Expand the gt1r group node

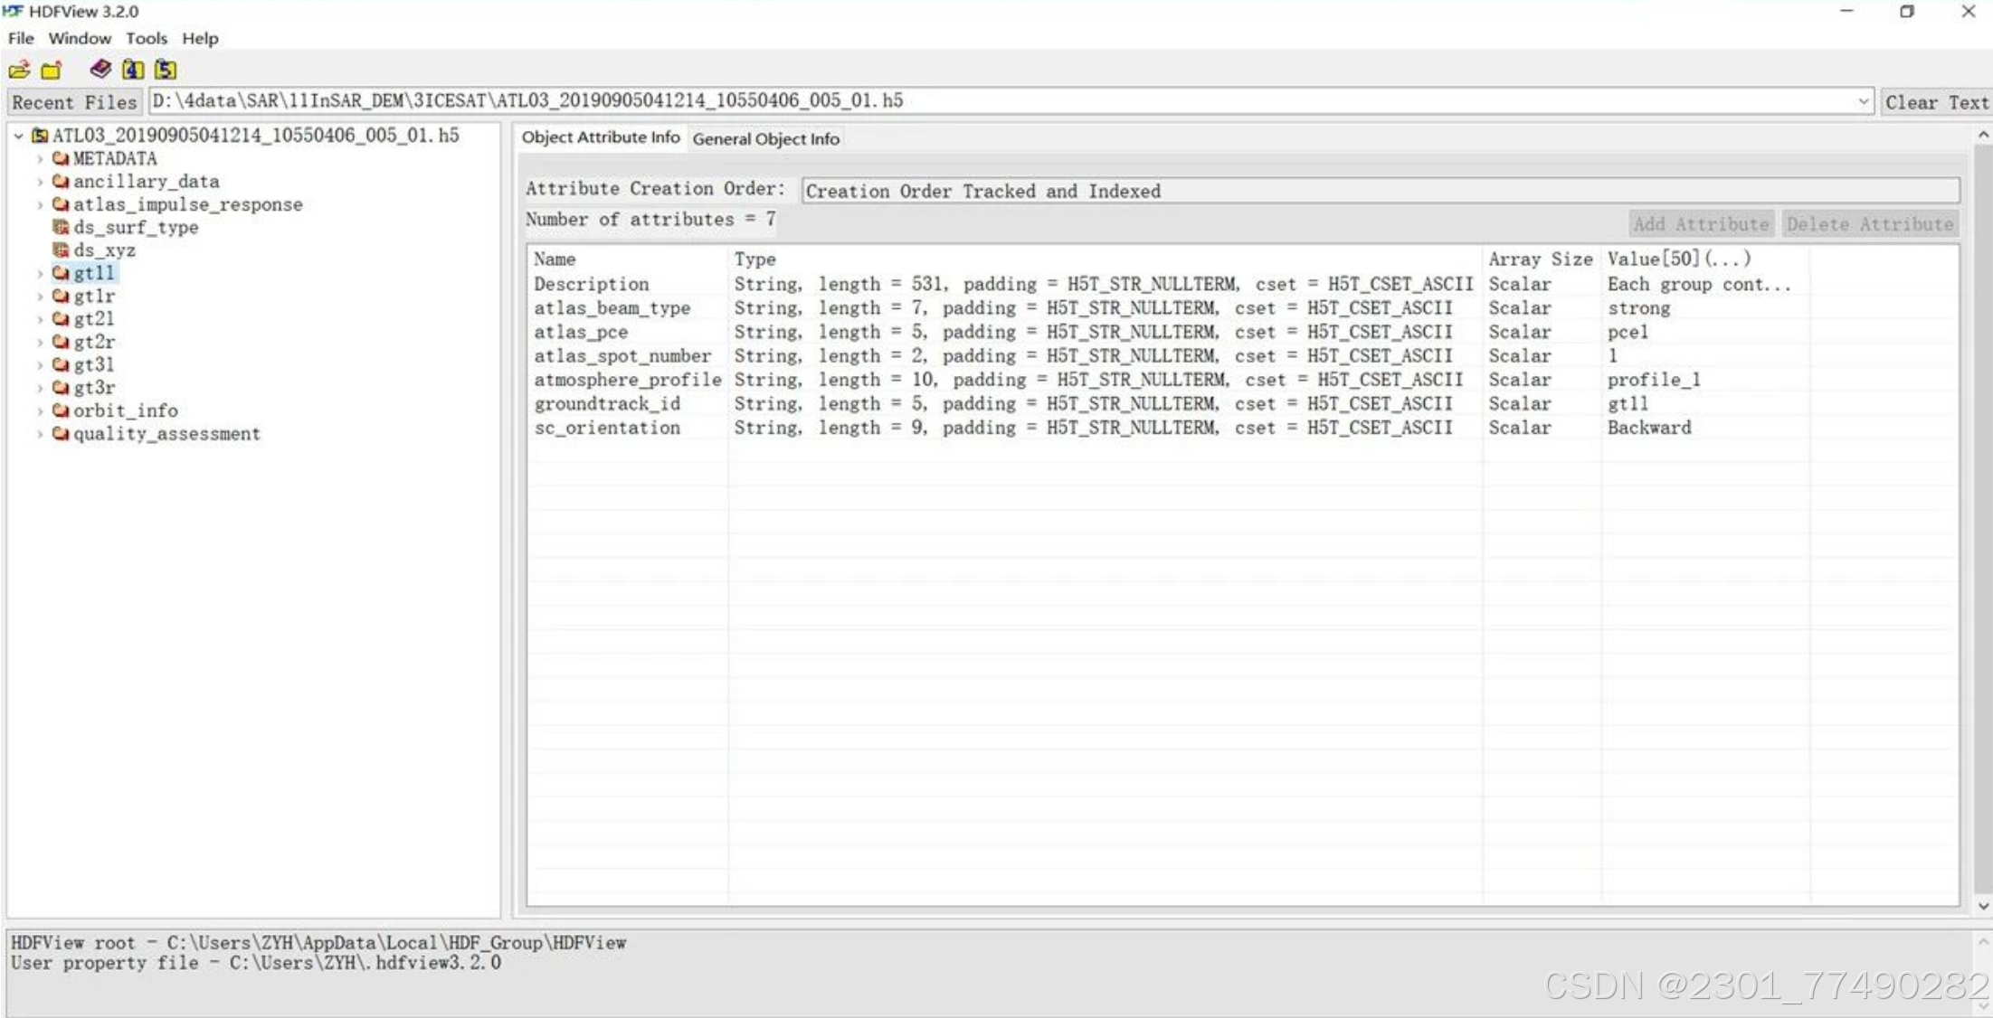[x=40, y=297]
